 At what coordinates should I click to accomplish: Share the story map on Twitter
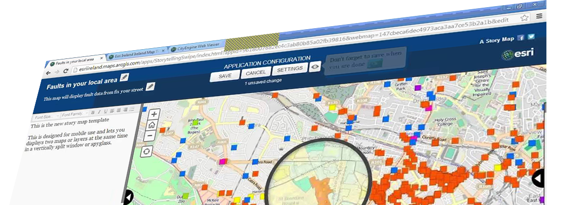coord(531,37)
